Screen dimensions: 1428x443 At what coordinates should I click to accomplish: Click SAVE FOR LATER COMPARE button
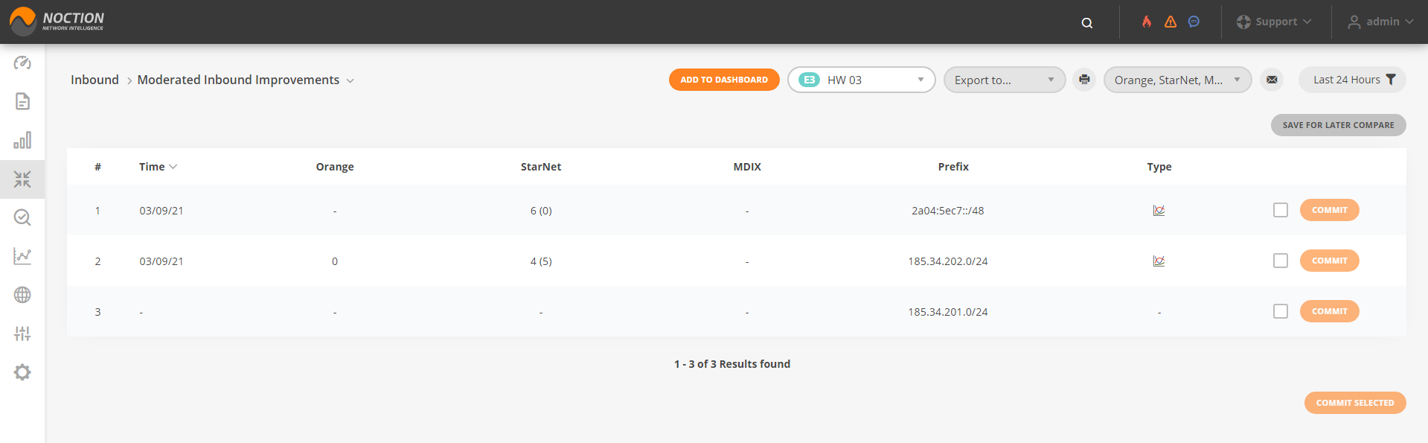[x=1338, y=125]
